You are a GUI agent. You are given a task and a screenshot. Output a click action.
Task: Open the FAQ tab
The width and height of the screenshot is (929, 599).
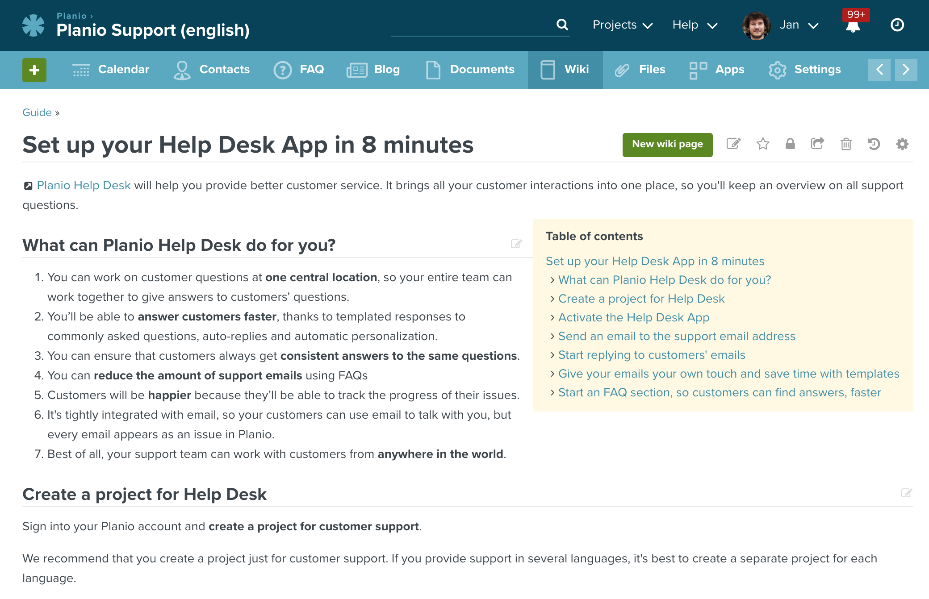tap(298, 70)
